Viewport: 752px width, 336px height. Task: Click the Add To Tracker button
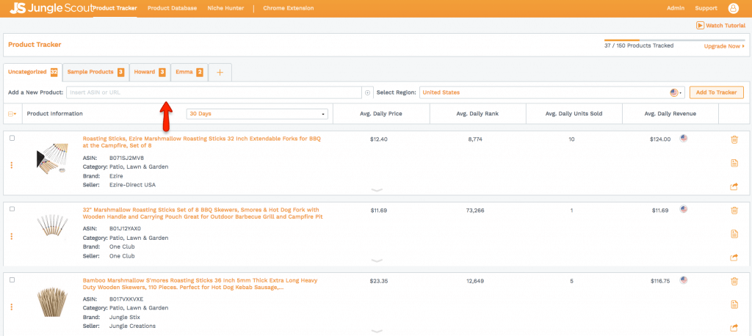[x=717, y=92]
